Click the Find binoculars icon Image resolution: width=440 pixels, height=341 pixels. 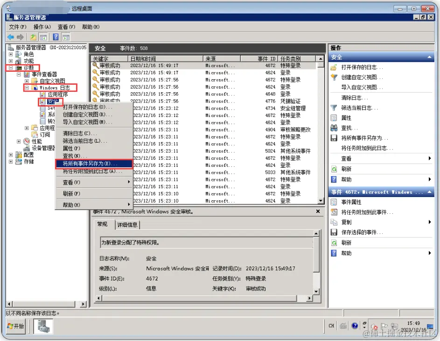[x=334, y=128]
